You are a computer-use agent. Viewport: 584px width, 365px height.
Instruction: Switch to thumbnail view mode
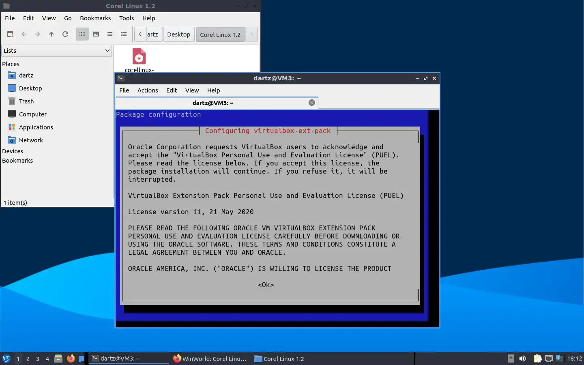tap(96, 34)
